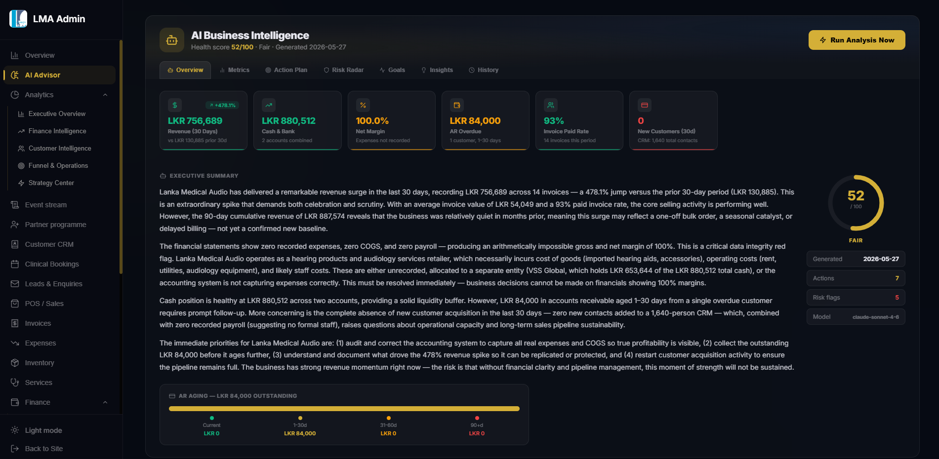This screenshot has width=939, height=459.
Task: Click the Clinical Bookings calendar icon
Action: 15,264
